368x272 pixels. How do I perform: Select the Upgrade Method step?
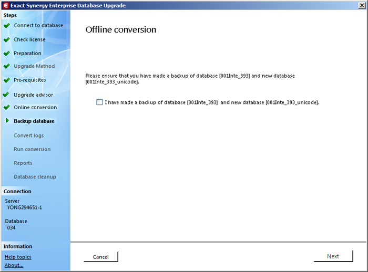click(x=34, y=66)
